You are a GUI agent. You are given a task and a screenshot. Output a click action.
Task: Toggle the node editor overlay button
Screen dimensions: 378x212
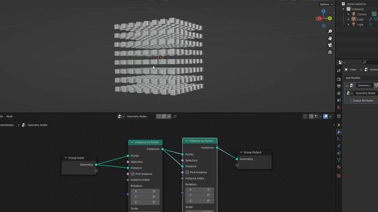(325, 117)
